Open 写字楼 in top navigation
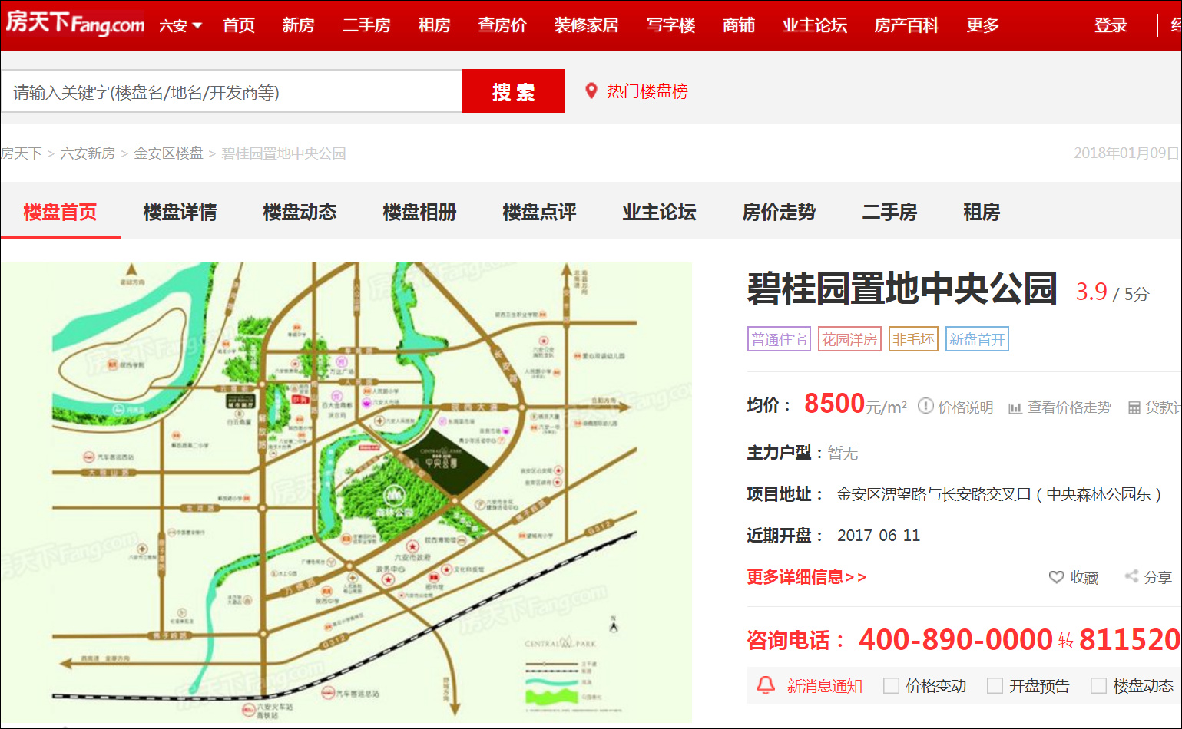 670,25
